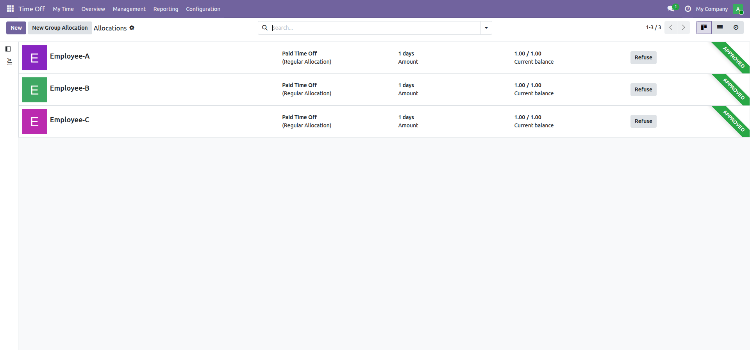The image size is (750, 350).
Task: Open the Configuration menu
Action: tap(203, 9)
